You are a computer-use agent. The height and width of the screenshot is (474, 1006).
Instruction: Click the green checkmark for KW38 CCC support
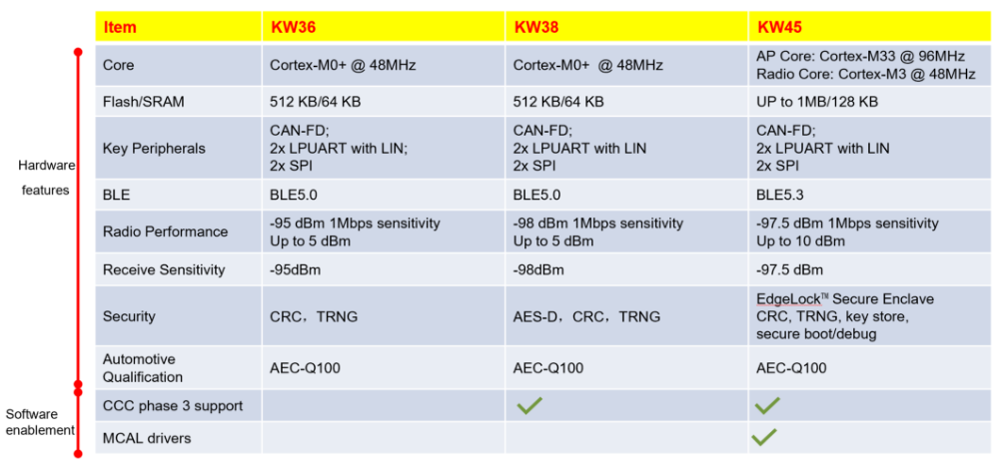[528, 405]
